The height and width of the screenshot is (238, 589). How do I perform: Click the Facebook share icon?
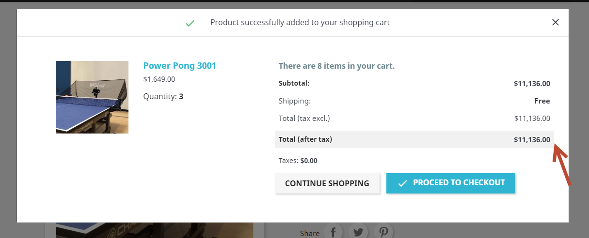[333, 232]
